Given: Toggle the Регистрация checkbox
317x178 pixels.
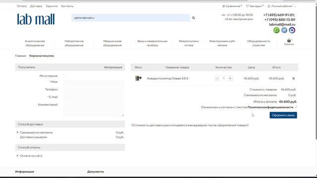Looking at the screenshot, I should [x=65, y=76].
